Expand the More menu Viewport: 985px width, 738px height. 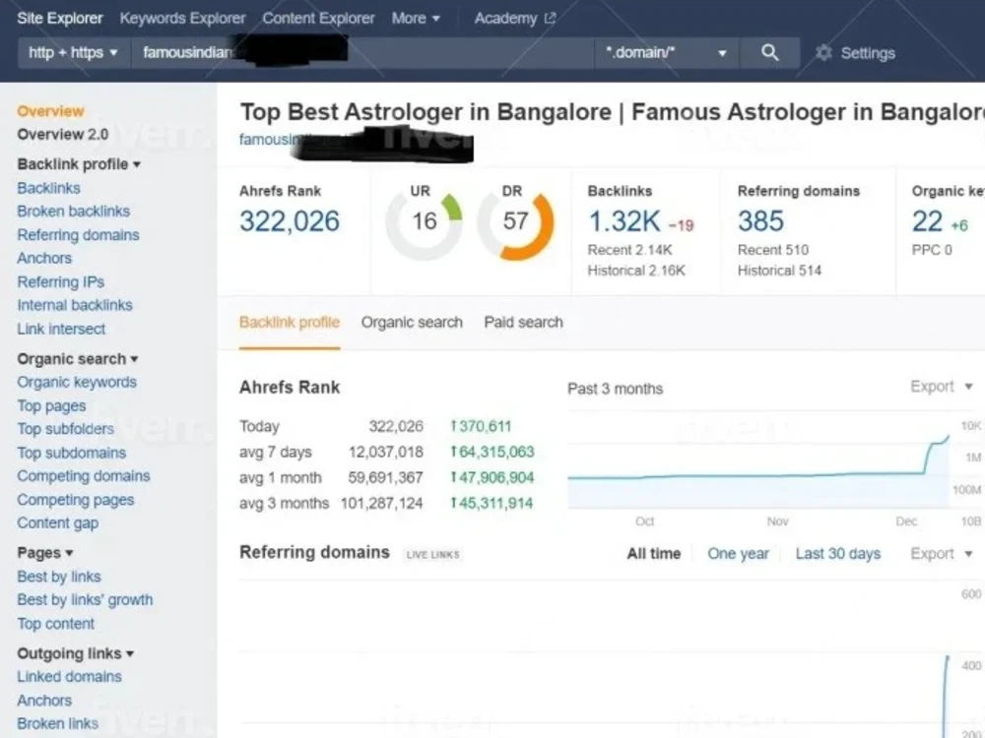(416, 18)
